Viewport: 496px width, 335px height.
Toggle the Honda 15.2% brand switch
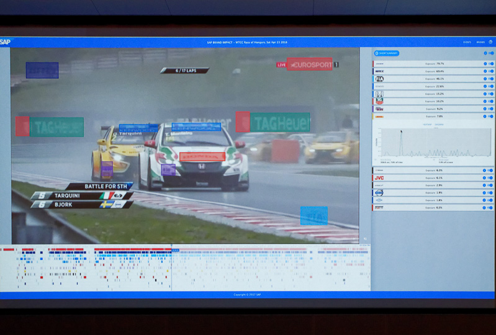[490, 94]
